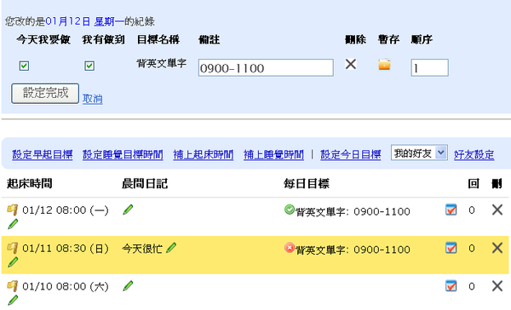The height and width of the screenshot is (310, 511).
Task: Click the reply count 0 in 01/11 row
Action: pyautogui.click(x=472, y=249)
